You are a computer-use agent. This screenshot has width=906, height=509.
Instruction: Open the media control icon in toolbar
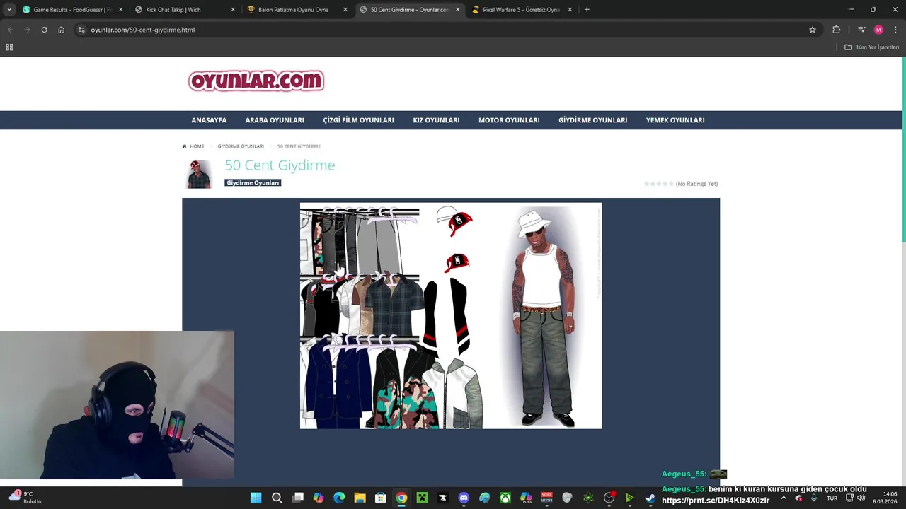pos(861,30)
